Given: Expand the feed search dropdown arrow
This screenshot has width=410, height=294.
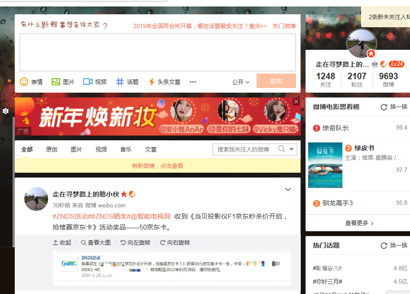Looking at the screenshot, I should (292, 149).
